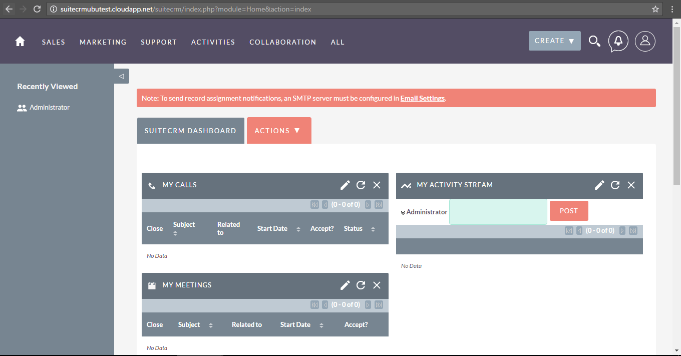Select the SuiteCRM Dashboard tab
The height and width of the screenshot is (356, 681).
point(190,131)
